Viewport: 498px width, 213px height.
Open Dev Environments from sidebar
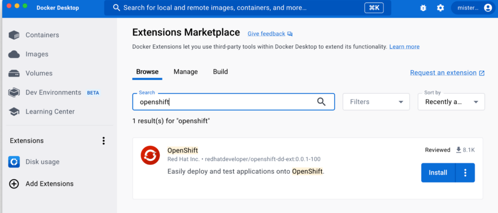(x=53, y=92)
